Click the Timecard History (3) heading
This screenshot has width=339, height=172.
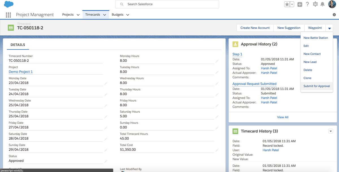(259, 131)
